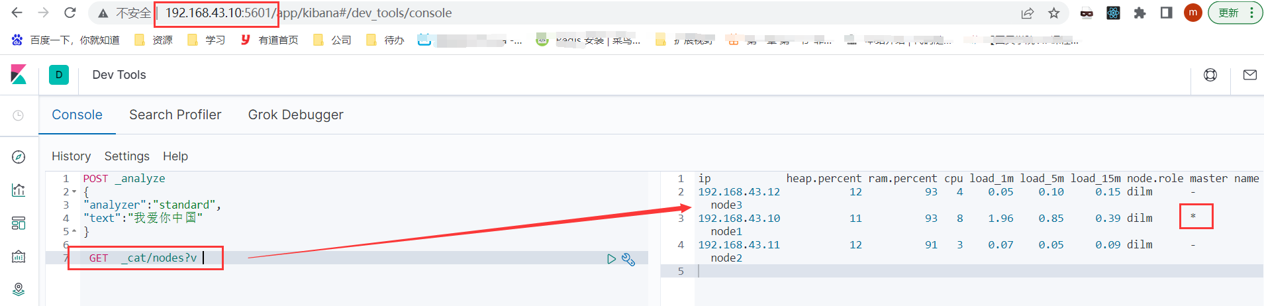The image size is (1264, 306).
Task: Click the "analyzer":"standard" line
Action: (152, 205)
